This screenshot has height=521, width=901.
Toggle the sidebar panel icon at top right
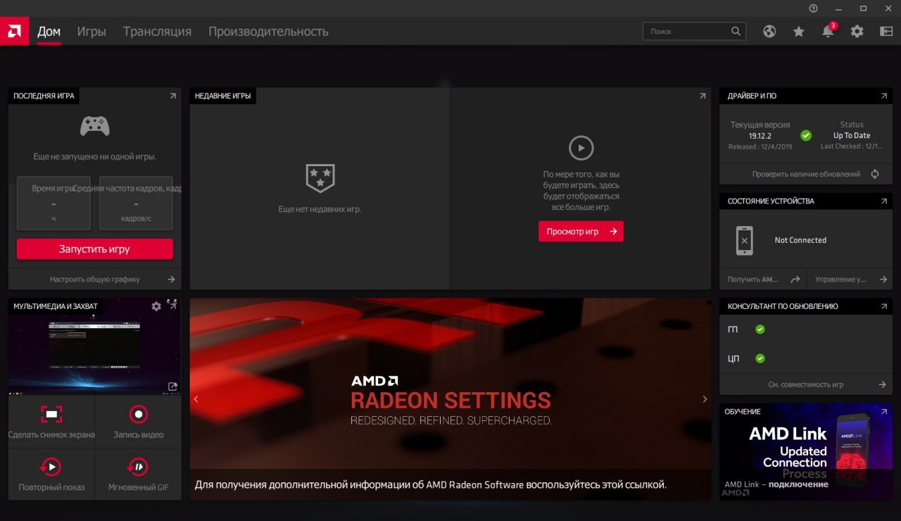tap(886, 31)
